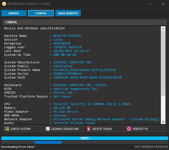Viewport: 169px width, 150px height.
Task: Click Microsoft Kernel Debug Network Adapter value
Action: [106, 119]
